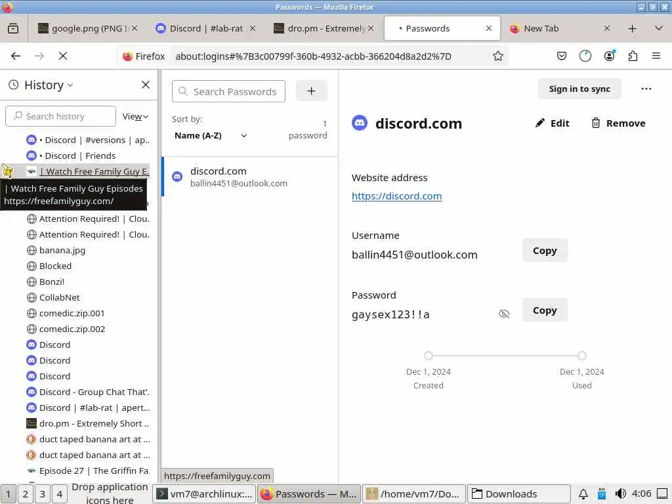Bookmark this page with the star icon
Screen dimensions: 672x504
coord(497,56)
